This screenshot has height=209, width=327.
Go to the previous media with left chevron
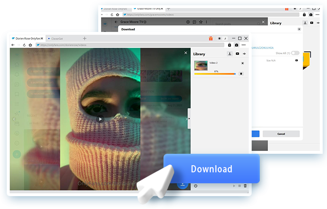click(14, 119)
